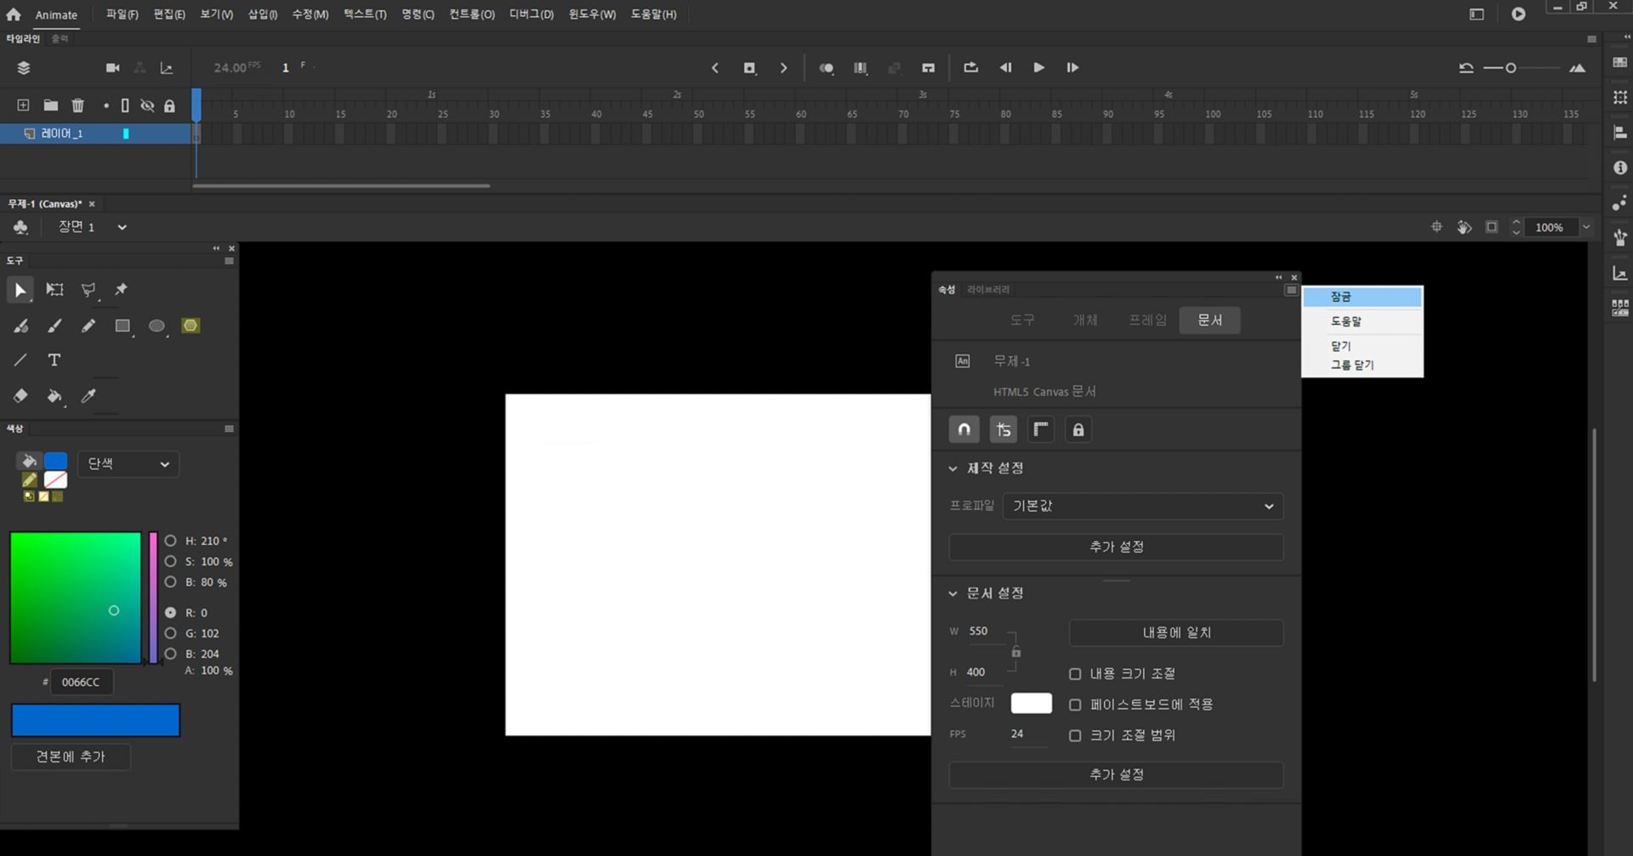Delete the selected layer with trash icon
The width and height of the screenshot is (1633, 856).
(77, 105)
